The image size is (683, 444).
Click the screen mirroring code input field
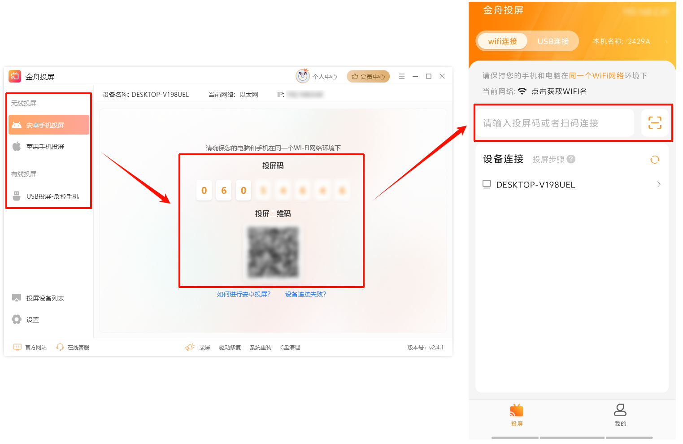pos(554,122)
